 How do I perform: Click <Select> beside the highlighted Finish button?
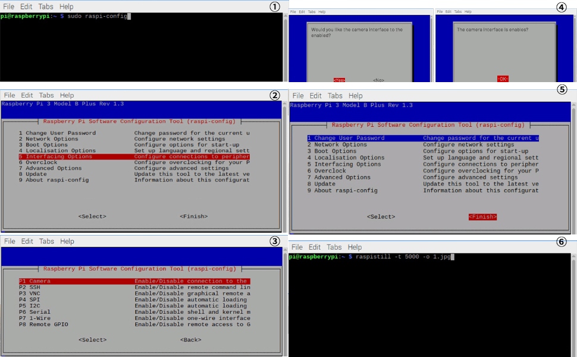[x=381, y=217]
